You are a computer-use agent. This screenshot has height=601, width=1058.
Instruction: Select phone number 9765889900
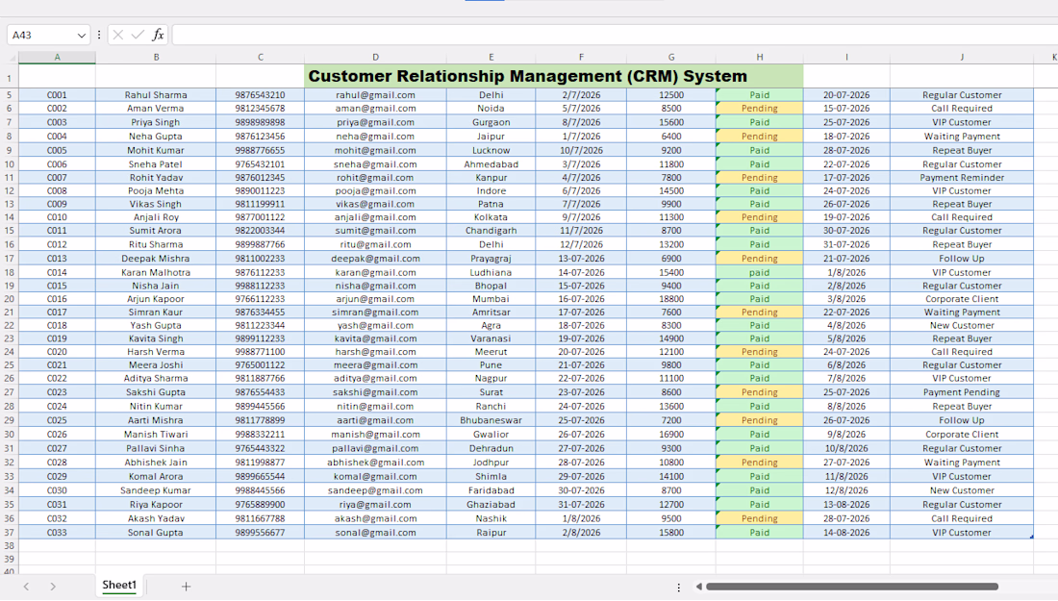pos(261,505)
